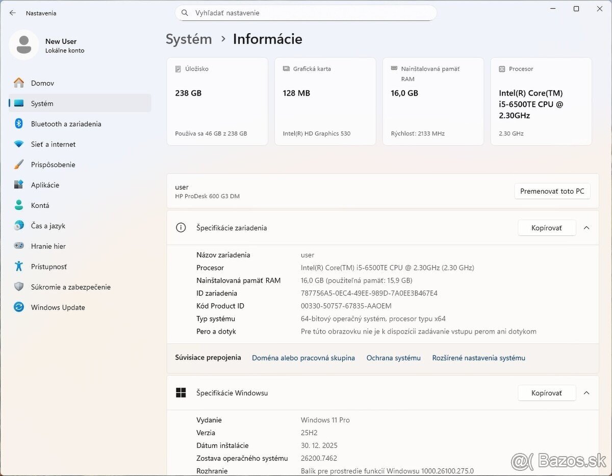Open Sieť a internet Wi-Fi icon

[19, 144]
